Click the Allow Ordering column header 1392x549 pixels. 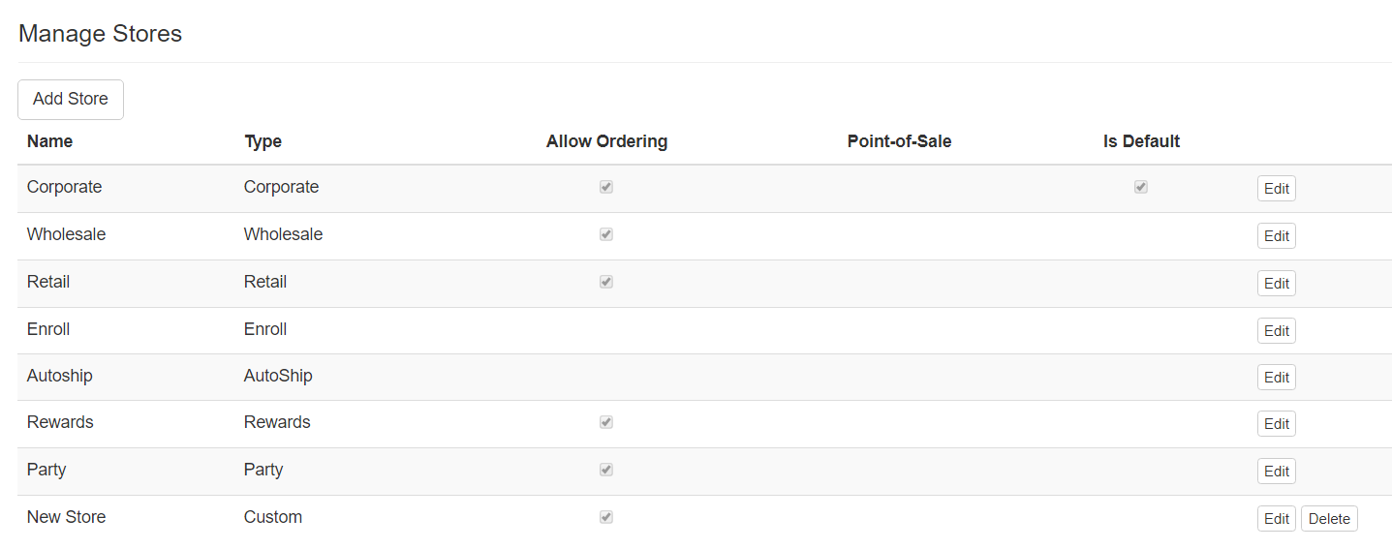(x=606, y=141)
